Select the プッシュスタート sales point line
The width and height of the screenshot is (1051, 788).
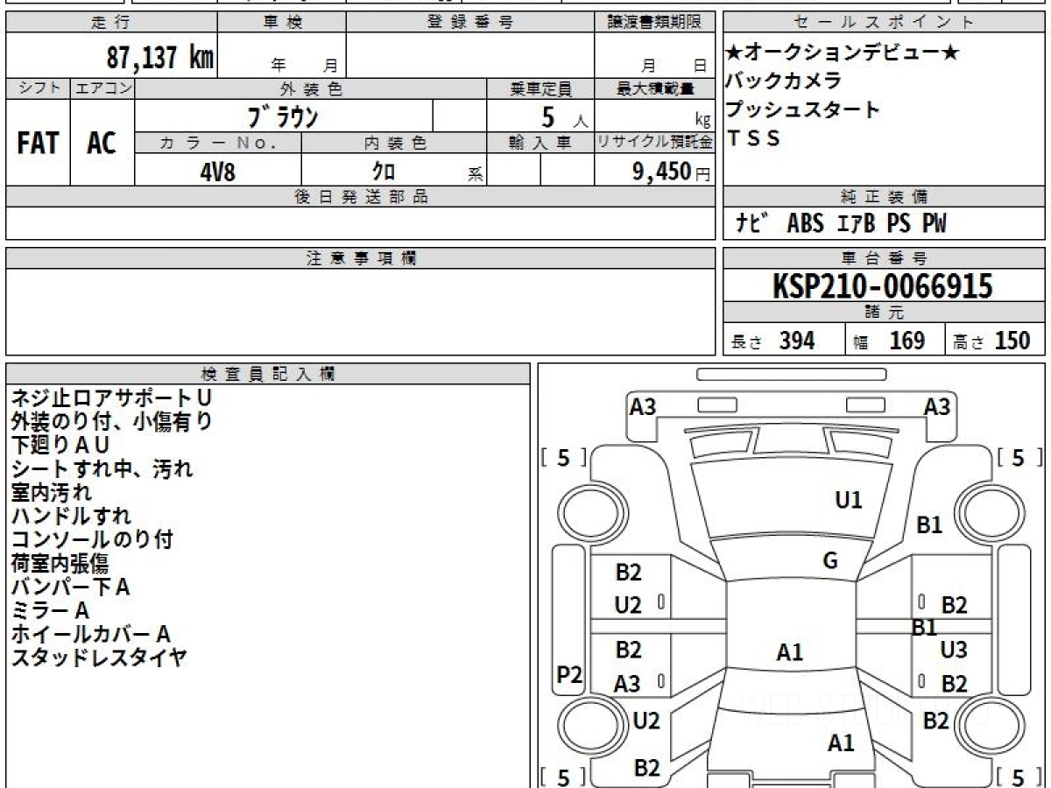(x=802, y=109)
